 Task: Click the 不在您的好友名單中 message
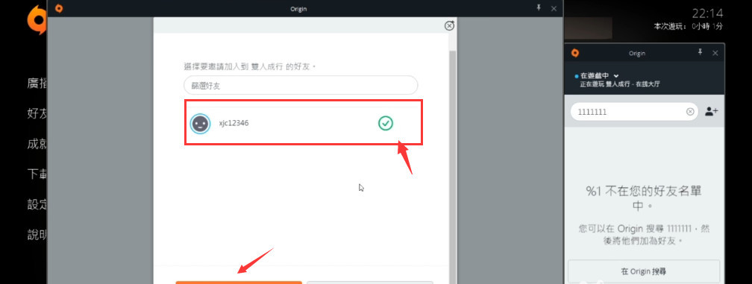(644, 199)
